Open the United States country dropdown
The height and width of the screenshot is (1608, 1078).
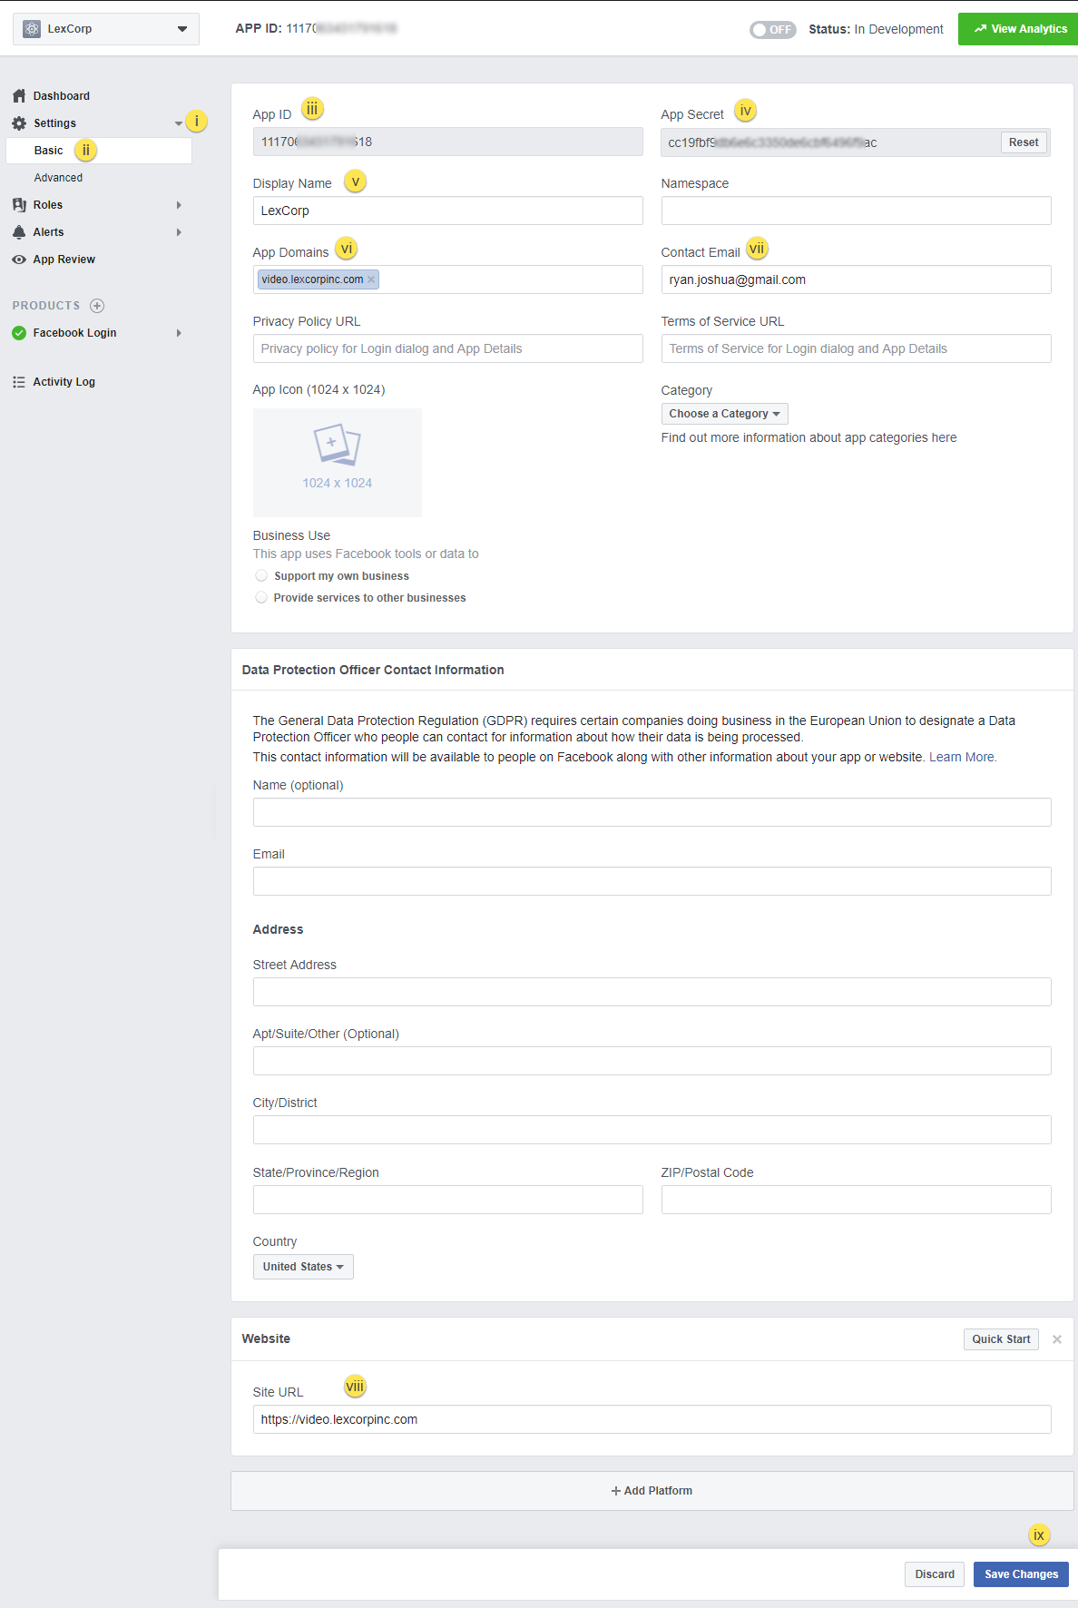[303, 1267]
